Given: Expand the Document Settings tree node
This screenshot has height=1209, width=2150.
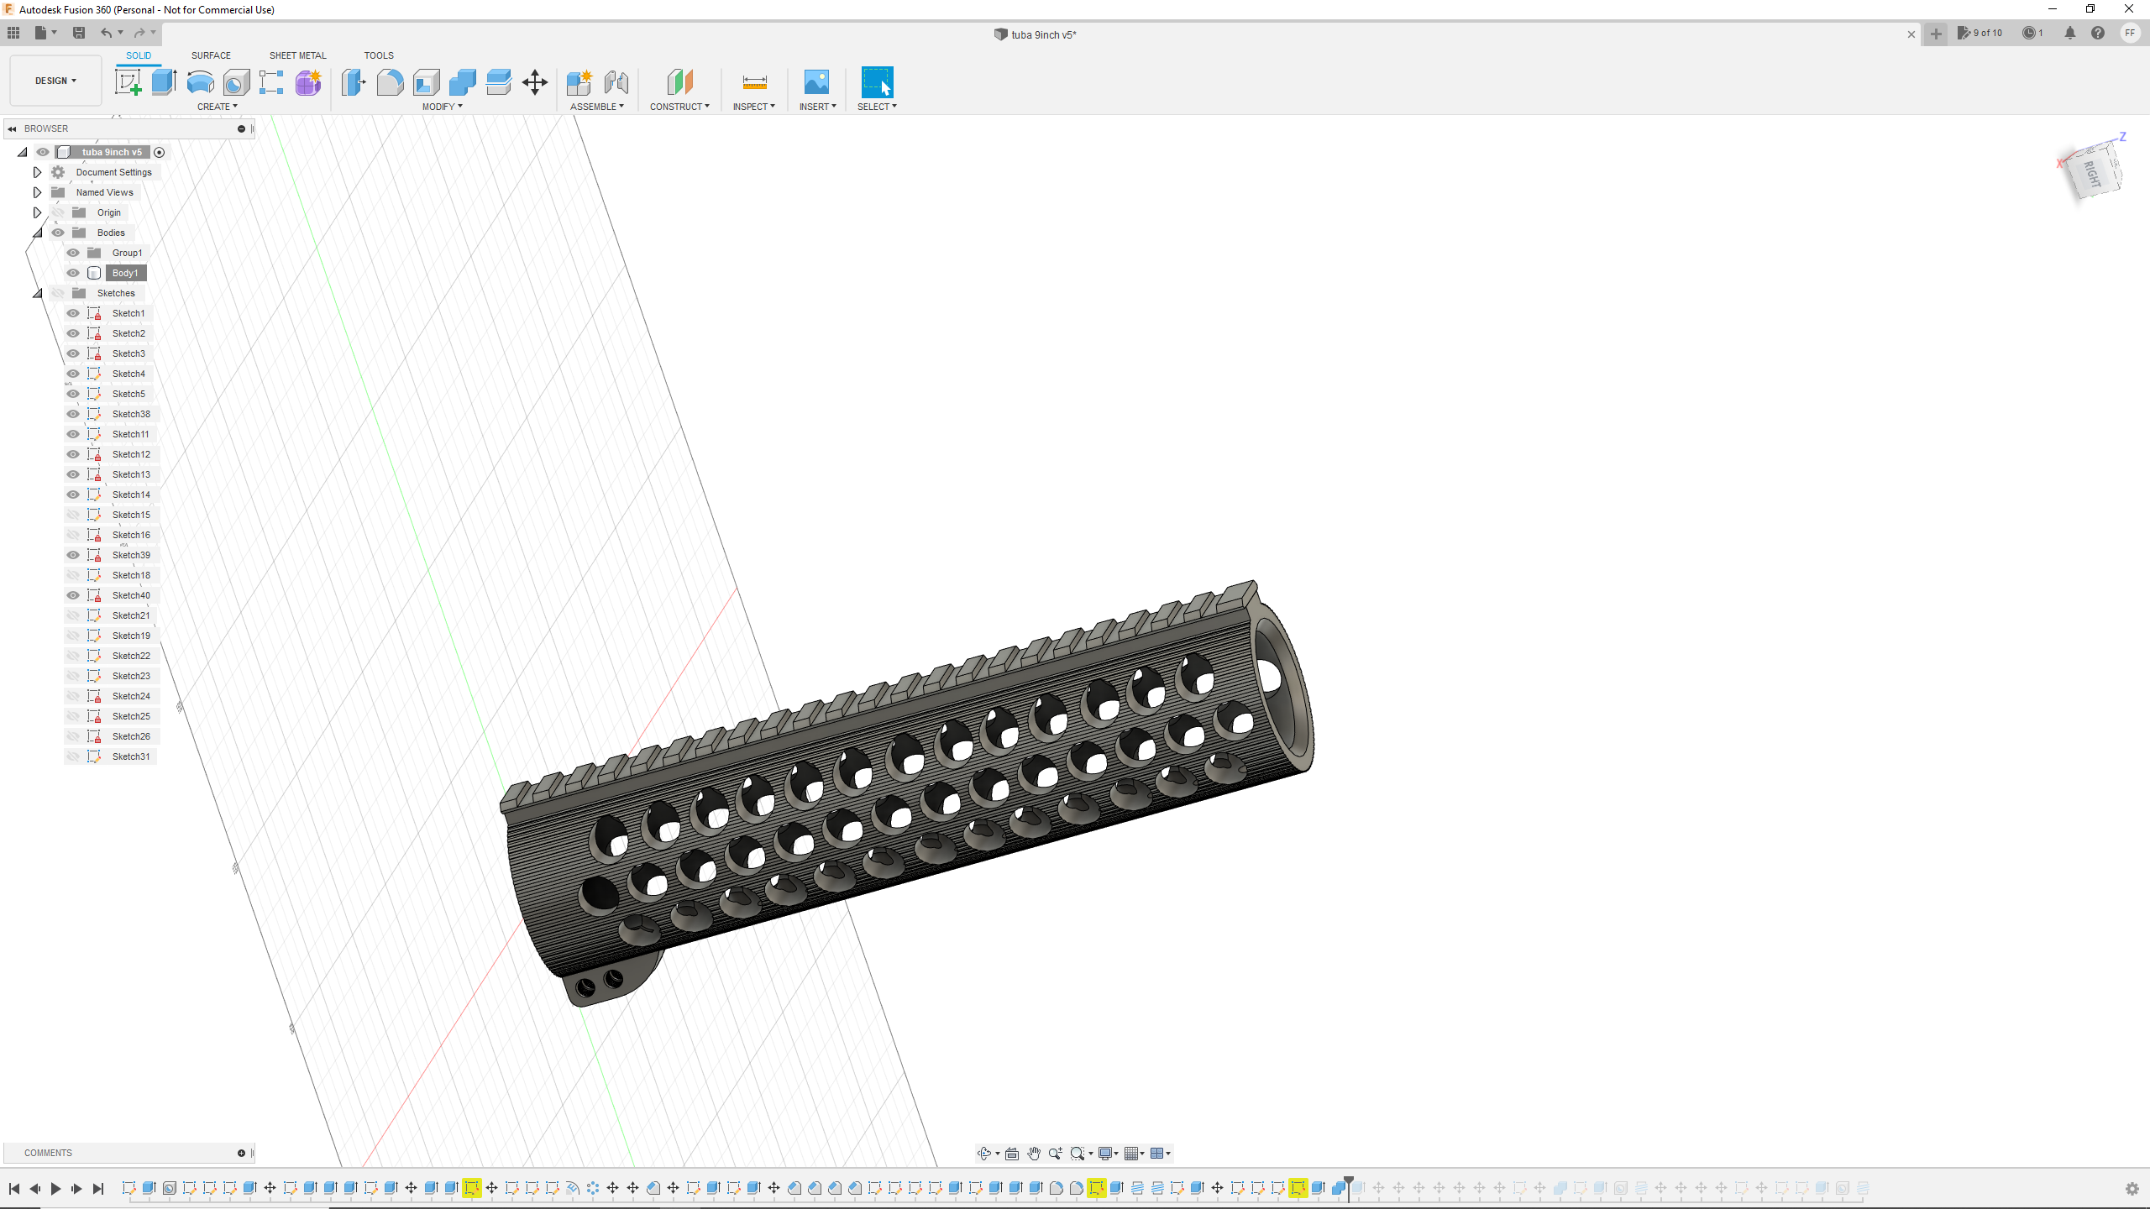Looking at the screenshot, I should 37,171.
